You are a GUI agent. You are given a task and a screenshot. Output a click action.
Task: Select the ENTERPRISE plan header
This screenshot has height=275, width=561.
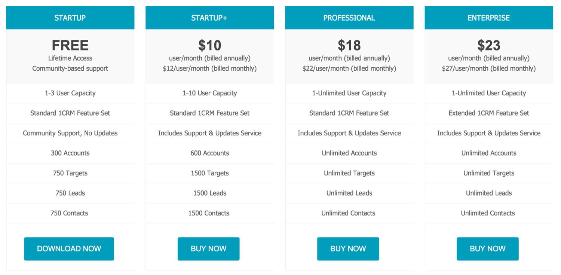489,18
